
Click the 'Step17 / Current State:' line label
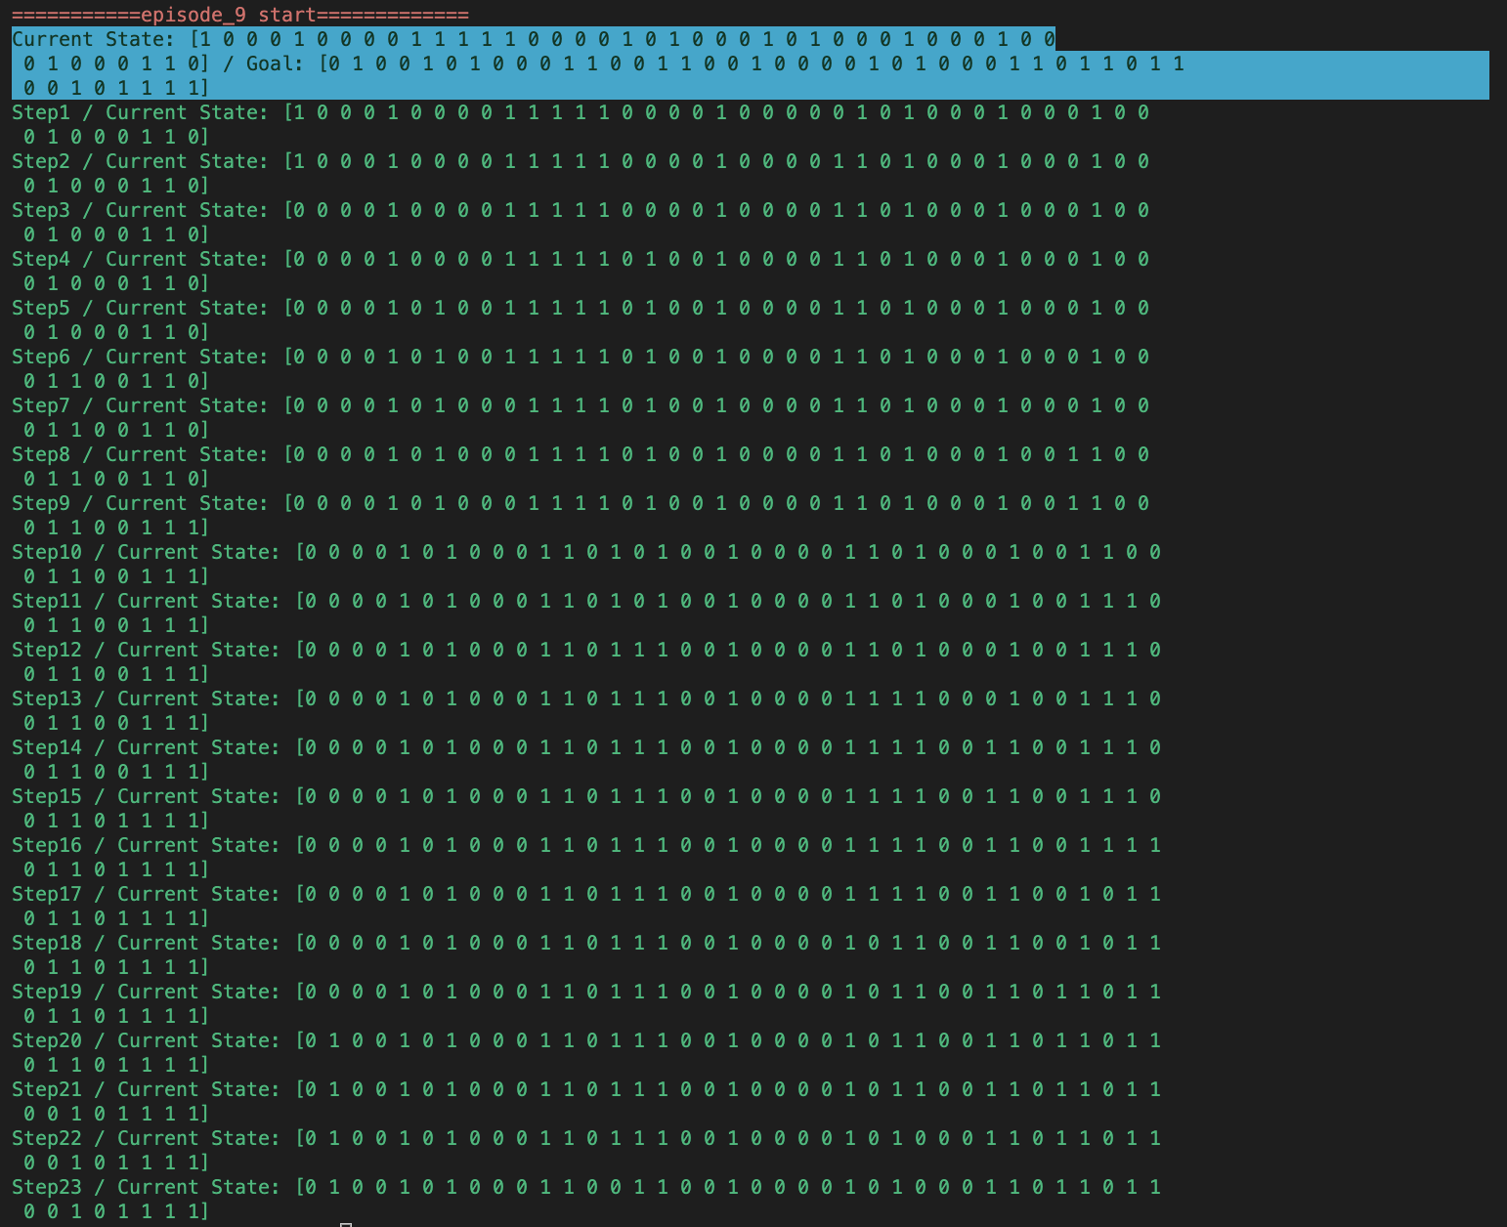146,894
